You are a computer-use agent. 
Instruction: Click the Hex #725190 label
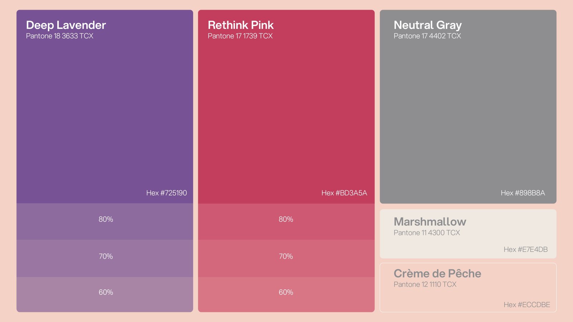[x=167, y=193]
